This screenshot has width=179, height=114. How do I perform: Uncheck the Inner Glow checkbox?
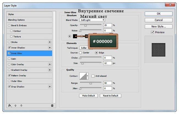(x=9, y=53)
